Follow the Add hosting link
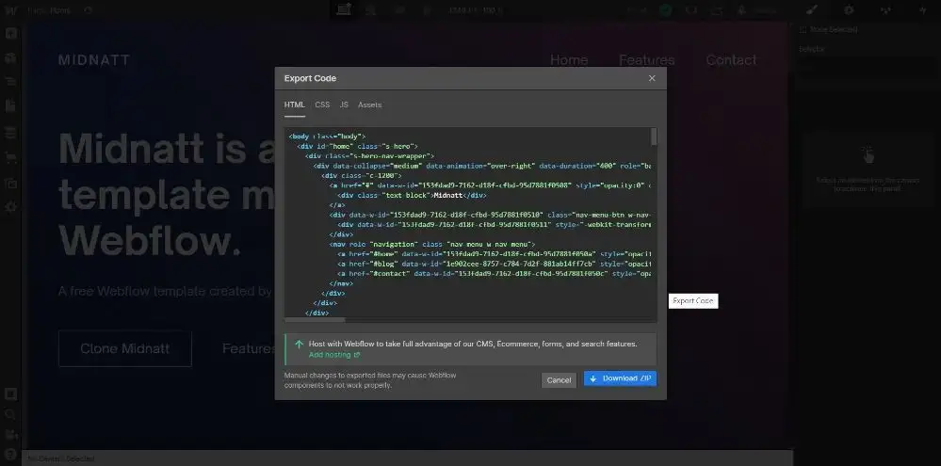The width and height of the screenshot is (941, 466). coord(334,355)
